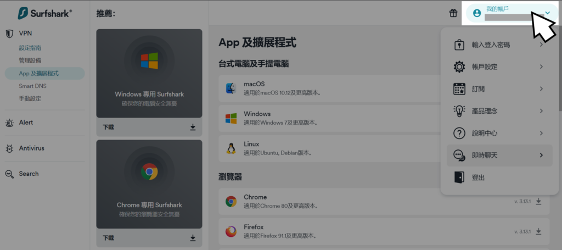The height and width of the screenshot is (250, 562).
Task: Expand 輸入登入密碼 chevron
Action: (x=541, y=45)
